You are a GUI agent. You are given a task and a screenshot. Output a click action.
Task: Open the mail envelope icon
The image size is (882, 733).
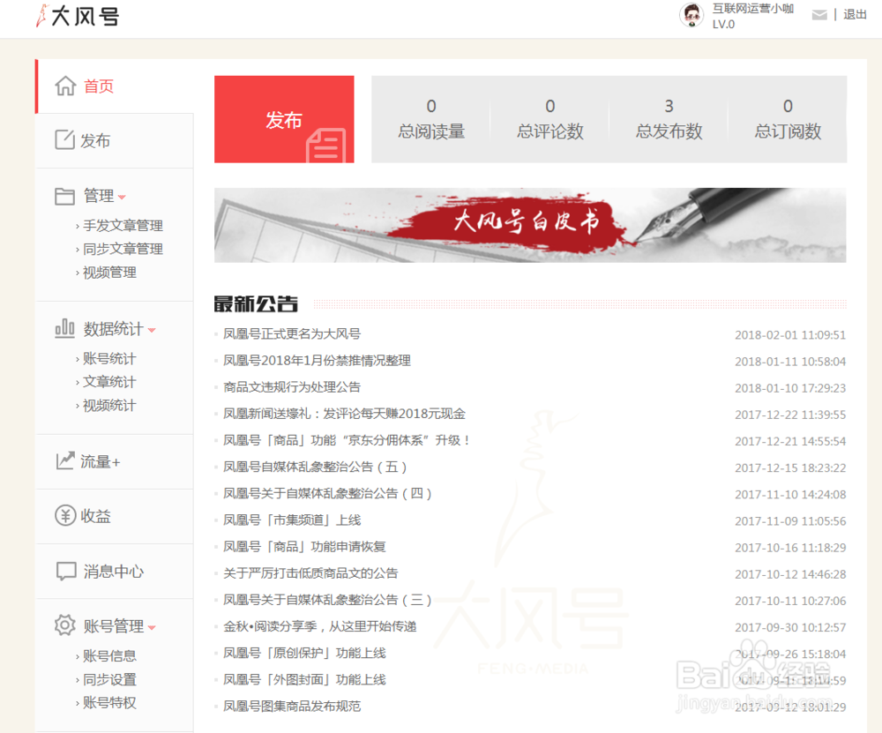click(x=819, y=15)
